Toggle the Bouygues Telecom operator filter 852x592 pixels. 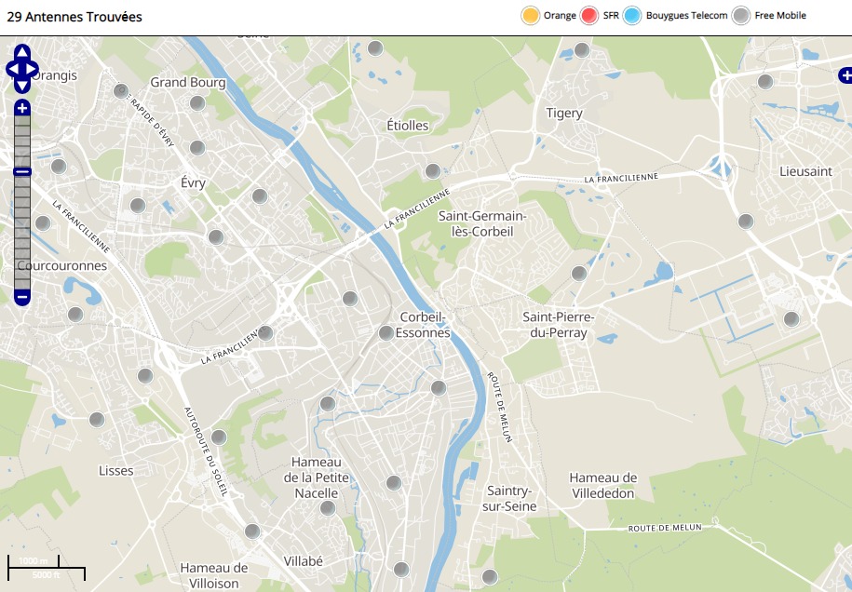633,16
